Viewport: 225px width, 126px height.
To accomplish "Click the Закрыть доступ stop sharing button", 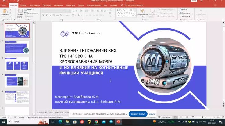I will coord(138,114).
